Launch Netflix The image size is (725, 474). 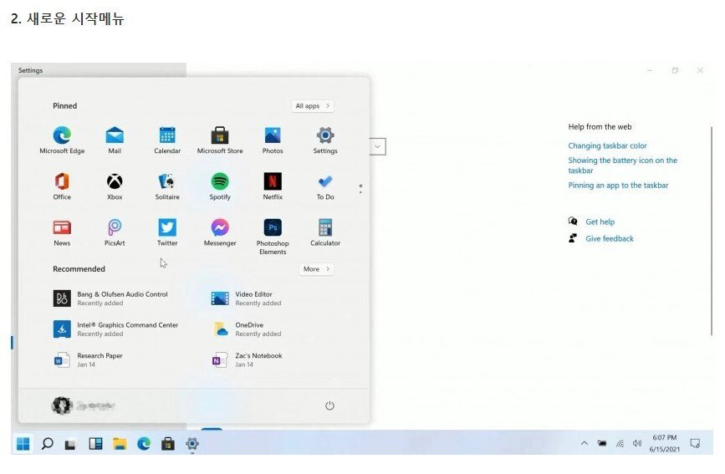coord(273,186)
